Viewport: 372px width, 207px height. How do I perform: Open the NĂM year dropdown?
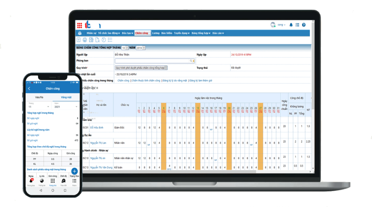(141, 47)
